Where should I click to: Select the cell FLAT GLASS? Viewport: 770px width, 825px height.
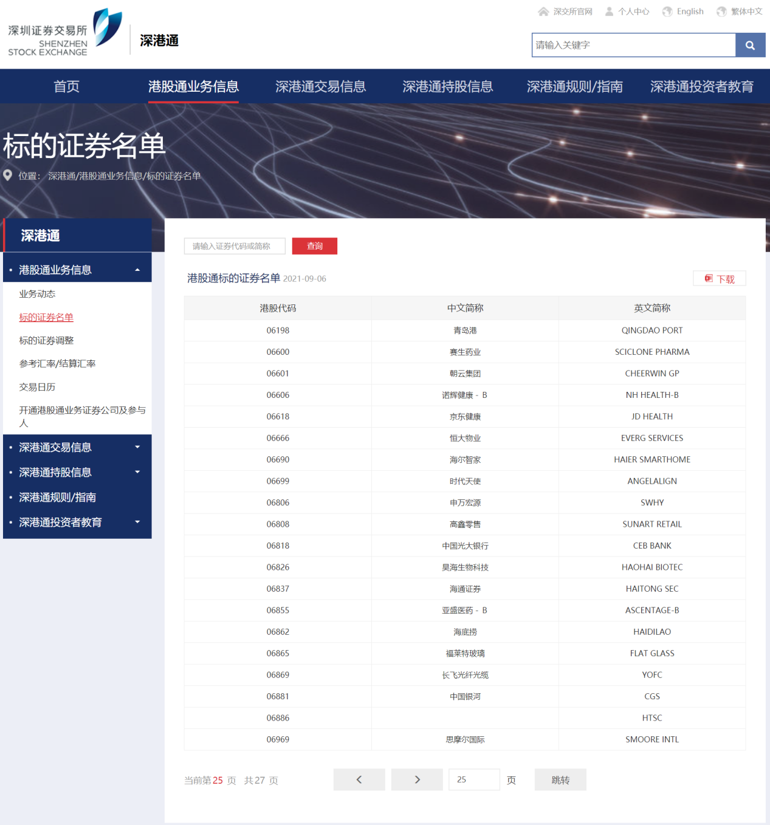point(652,654)
